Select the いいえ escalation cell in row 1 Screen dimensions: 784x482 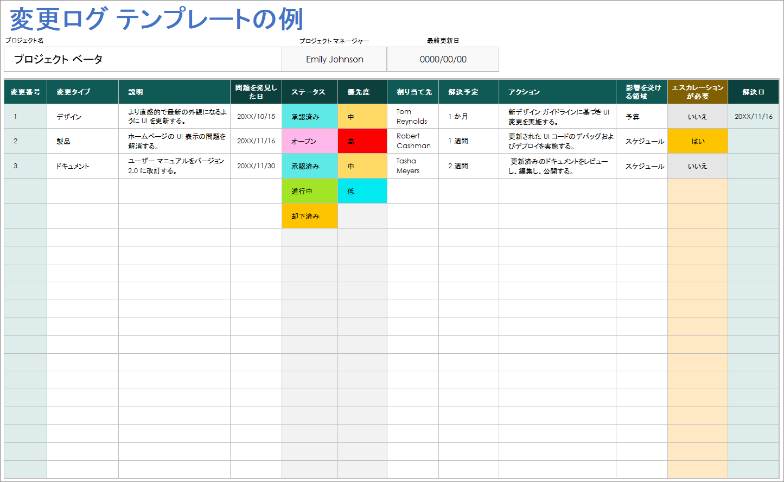[698, 116]
